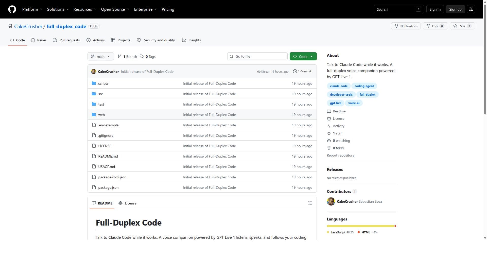
Task: Click the tag icon beside 0 Tags
Action: tap(142, 57)
